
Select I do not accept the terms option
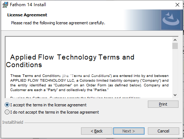pyautogui.click(x=7, y=112)
